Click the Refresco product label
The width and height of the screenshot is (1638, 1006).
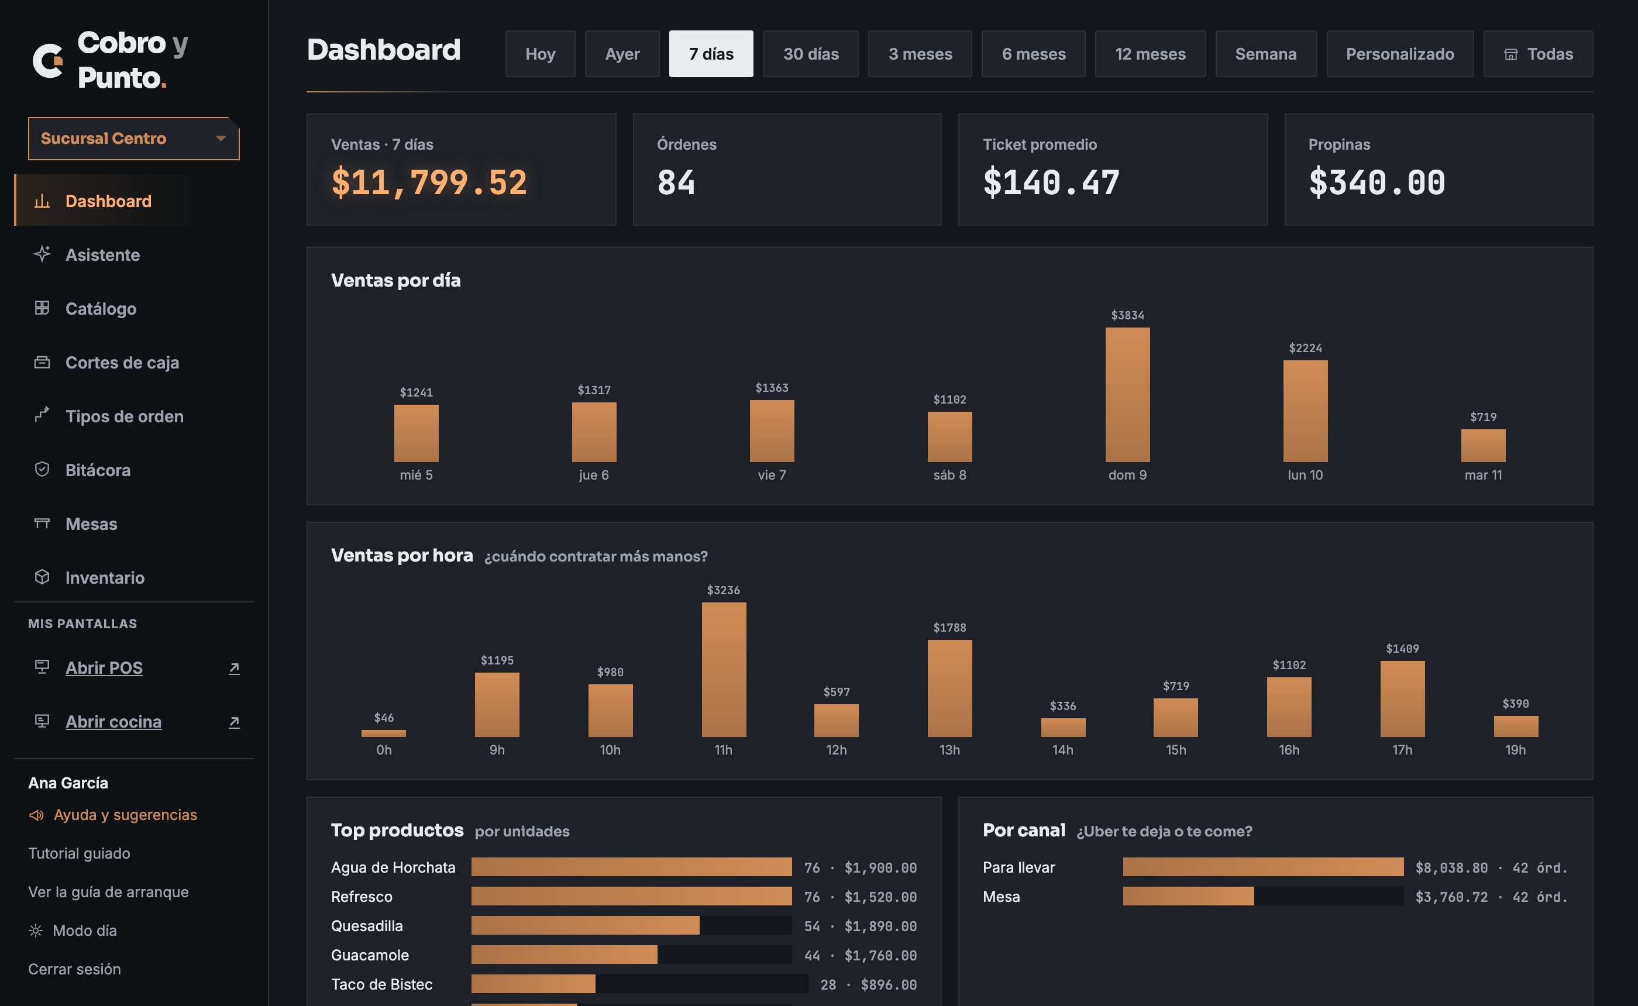pos(362,896)
